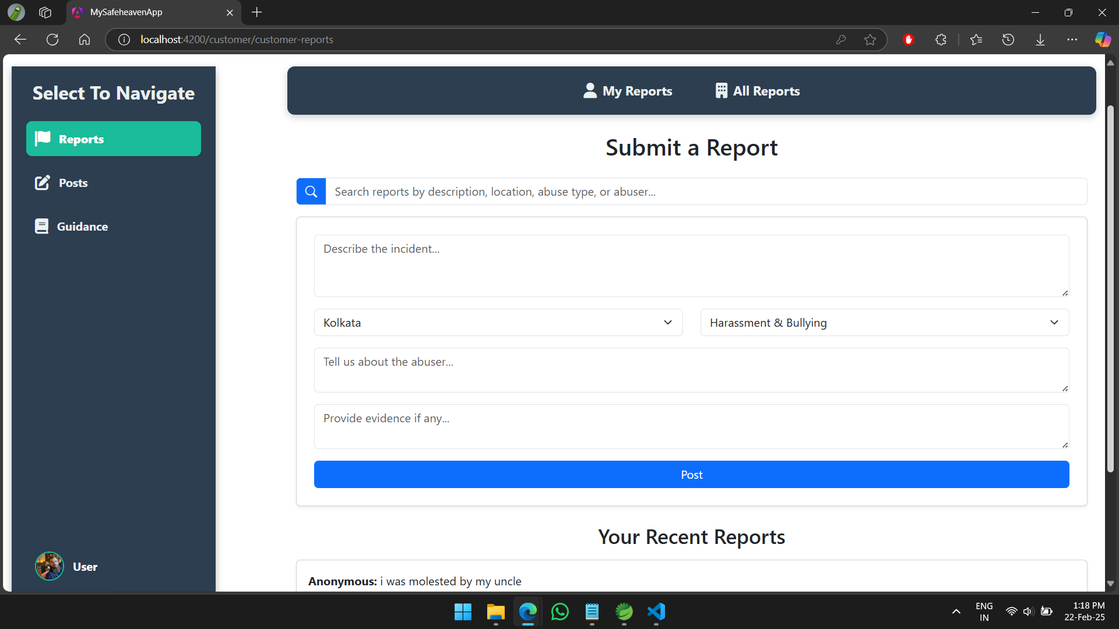Open WhatsApp from the taskbar
This screenshot has height=629, width=1119.
tap(559, 612)
